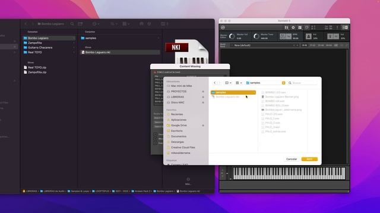This screenshot has height=213, width=380.
Task: Open file dialog grouping grid dropdown
Action: (x=239, y=83)
